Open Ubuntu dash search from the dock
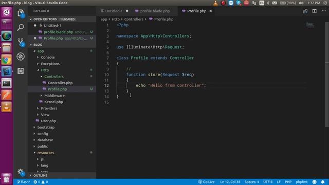The image size is (329, 185). click(7, 12)
